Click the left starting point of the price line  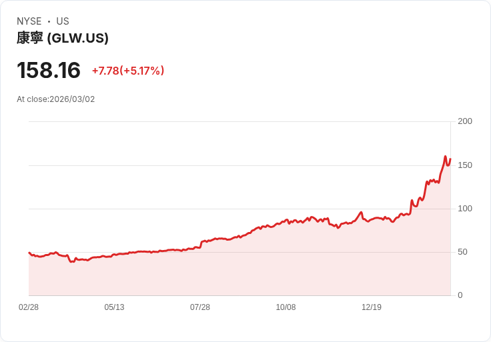[29, 253]
